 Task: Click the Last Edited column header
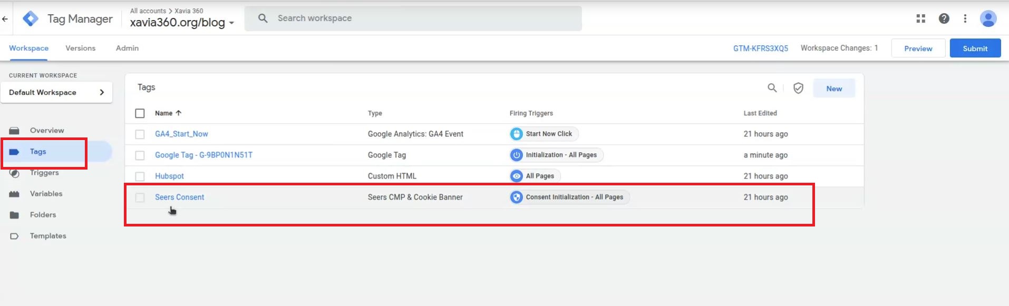tap(760, 113)
